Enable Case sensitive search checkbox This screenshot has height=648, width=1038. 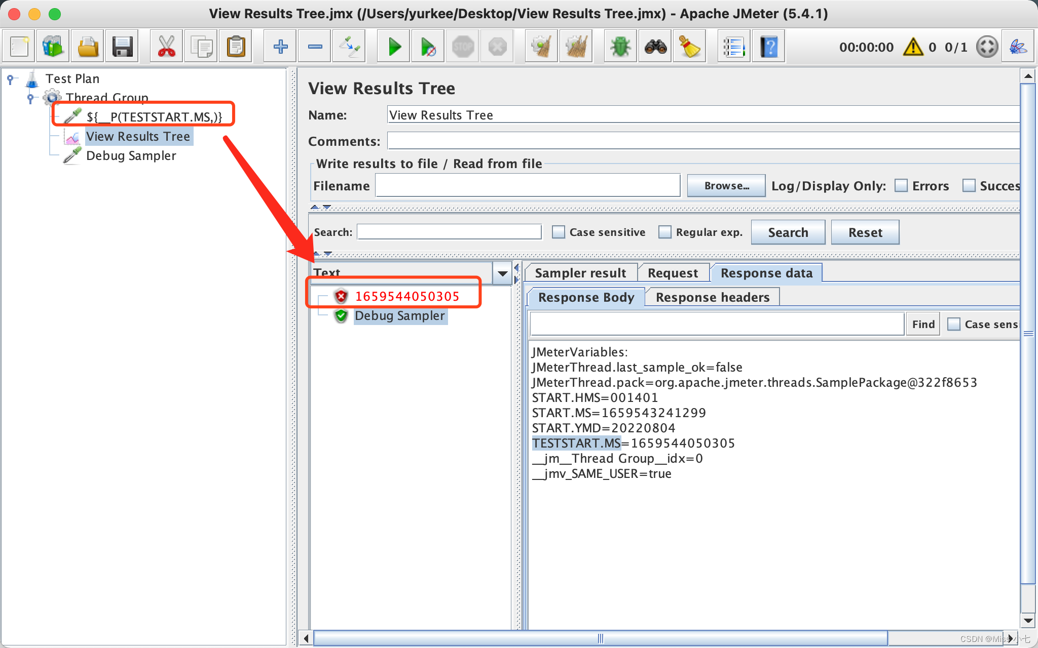558,232
